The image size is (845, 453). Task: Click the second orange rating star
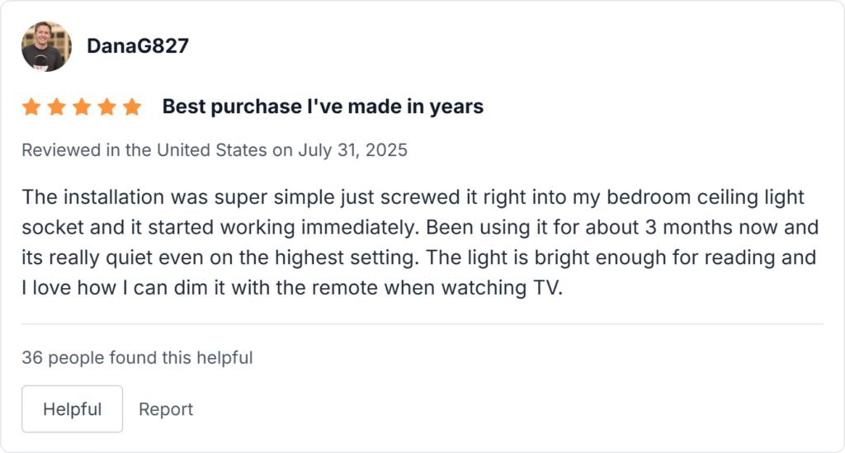pos(56,107)
